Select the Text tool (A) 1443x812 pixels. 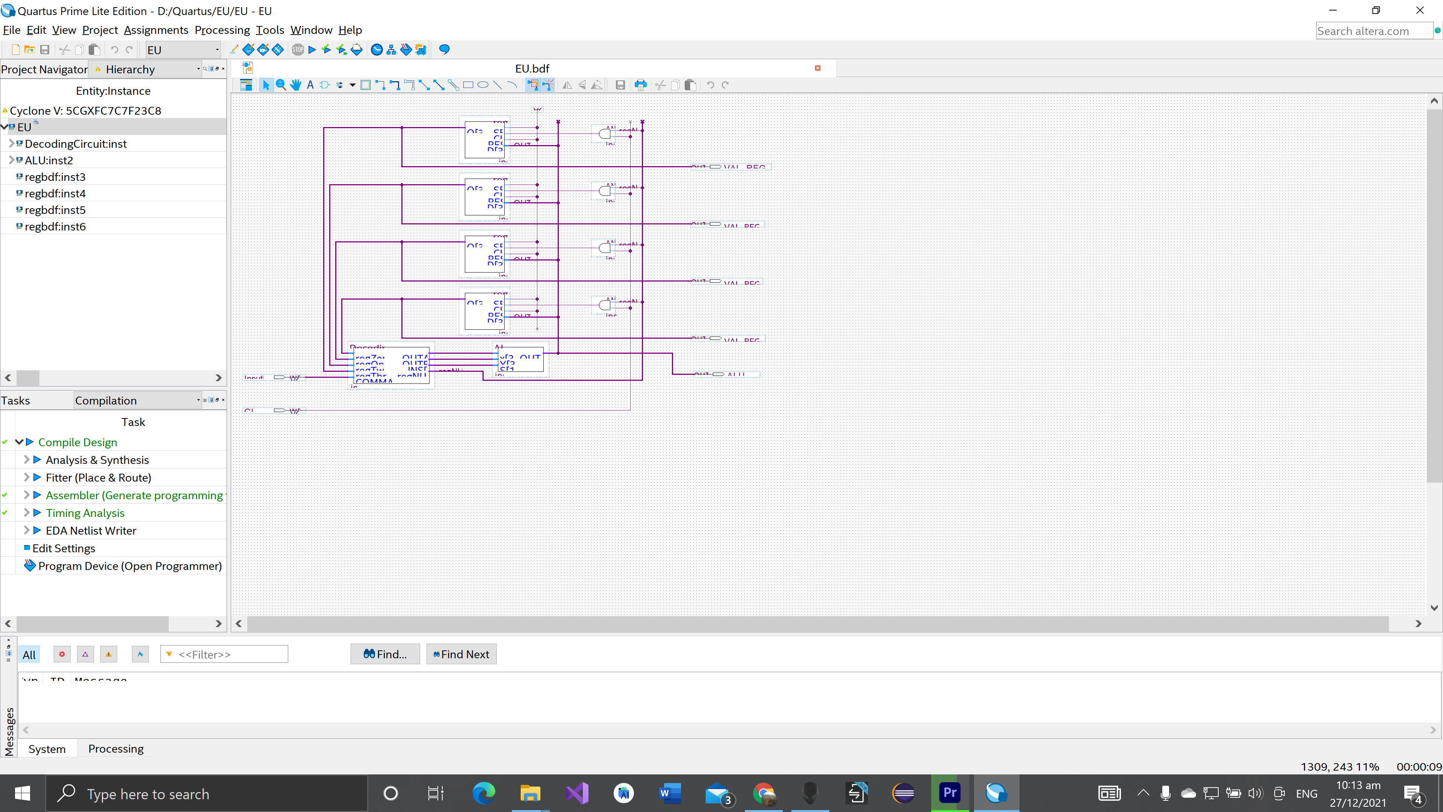coord(310,85)
